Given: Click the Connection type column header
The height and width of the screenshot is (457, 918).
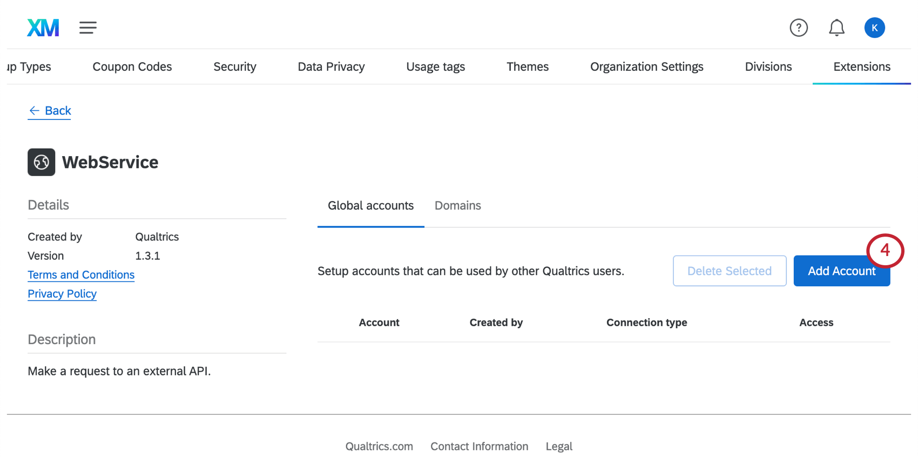Looking at the screenshot, I should 646,322.
